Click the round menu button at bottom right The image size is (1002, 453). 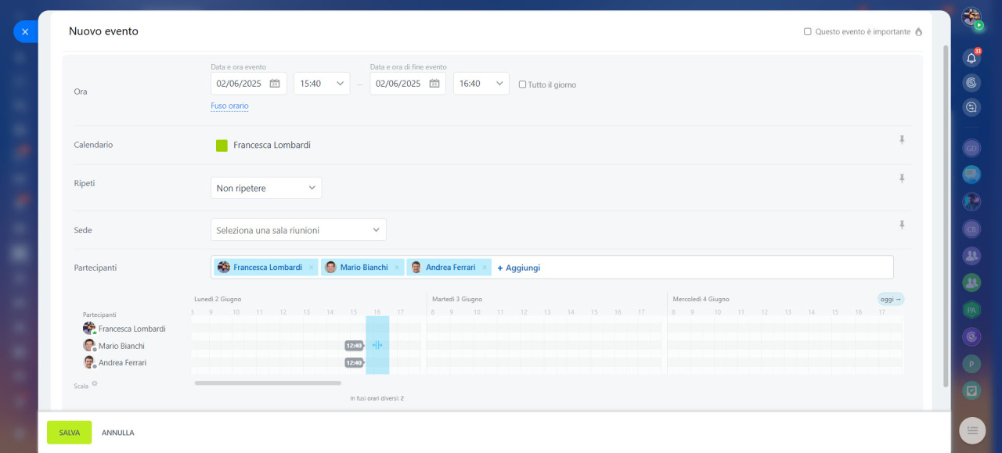pyautogui.click(x=972, y=430)
